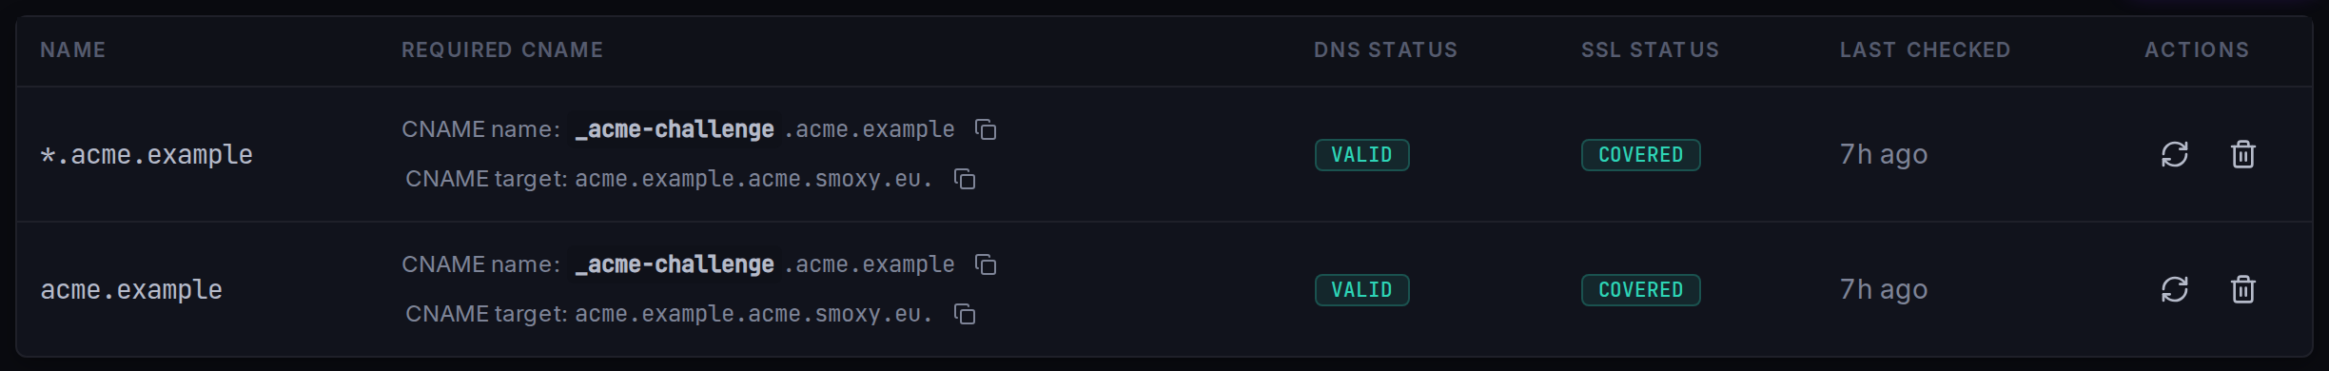Click the SSL STATUS column header
The width and height of the screenshot is (2329, 371).
click(1650, 50)
